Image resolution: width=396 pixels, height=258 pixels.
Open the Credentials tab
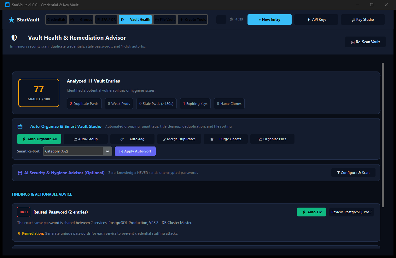point(56,20)
